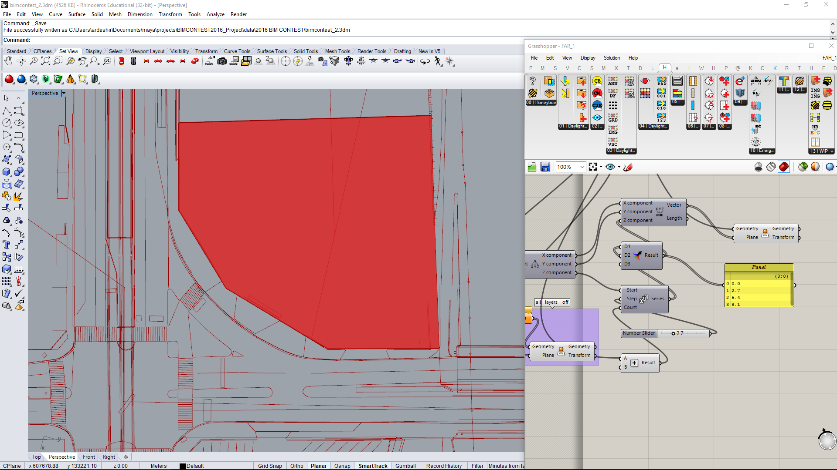The height and width of the screenshot is (470, 837).
Task: Click the Honeybee question mark icon
Action: tap(532, 81)
